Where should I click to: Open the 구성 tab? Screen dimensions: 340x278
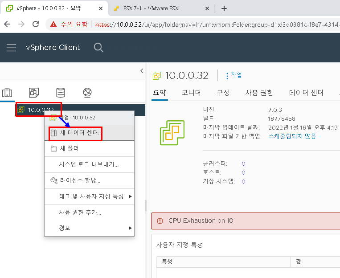pos(223,93)
